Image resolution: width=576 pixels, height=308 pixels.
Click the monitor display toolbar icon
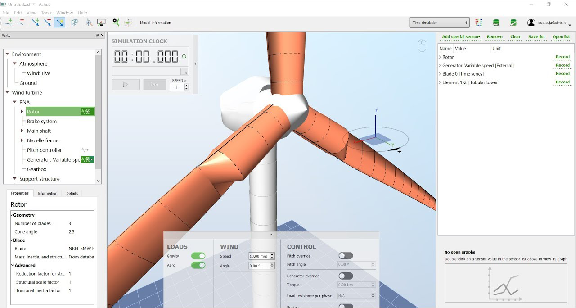point(101,22)
